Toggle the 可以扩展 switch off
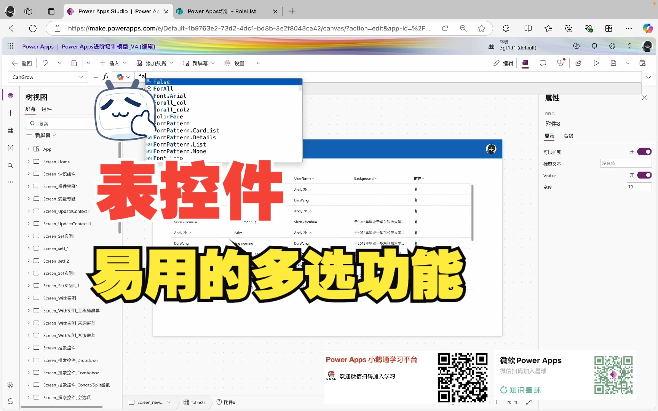This screenshot has height=411, width=658. pyautogui.click(x=644, y=152)
